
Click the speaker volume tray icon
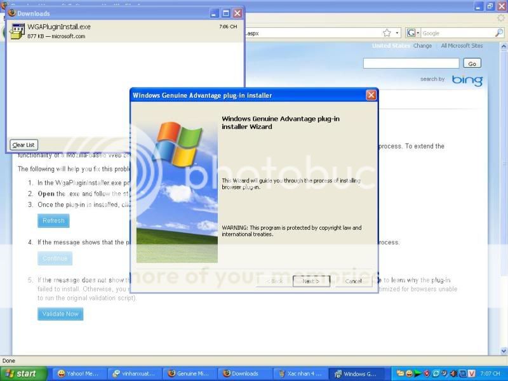[454, 373]
